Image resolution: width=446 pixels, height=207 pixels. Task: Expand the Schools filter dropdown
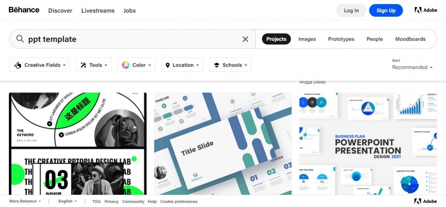230,65
